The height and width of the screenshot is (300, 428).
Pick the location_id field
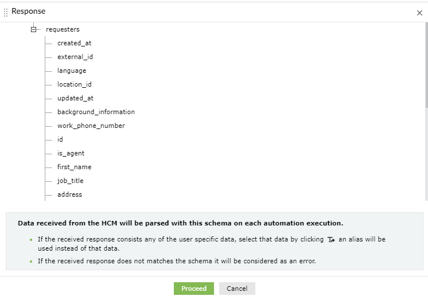(x=74, y=84)
